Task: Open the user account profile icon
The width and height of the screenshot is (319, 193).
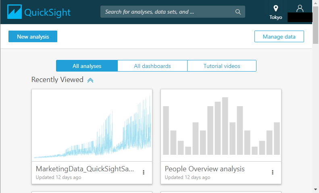Action: 300,8
